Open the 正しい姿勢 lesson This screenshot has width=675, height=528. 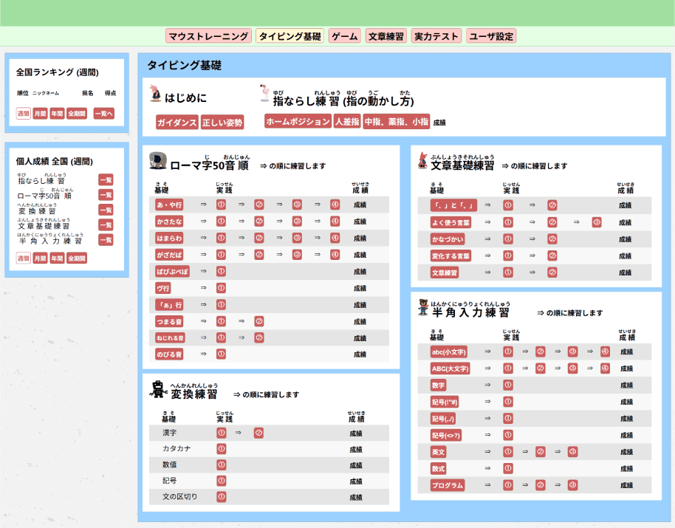tap(222, 123)
